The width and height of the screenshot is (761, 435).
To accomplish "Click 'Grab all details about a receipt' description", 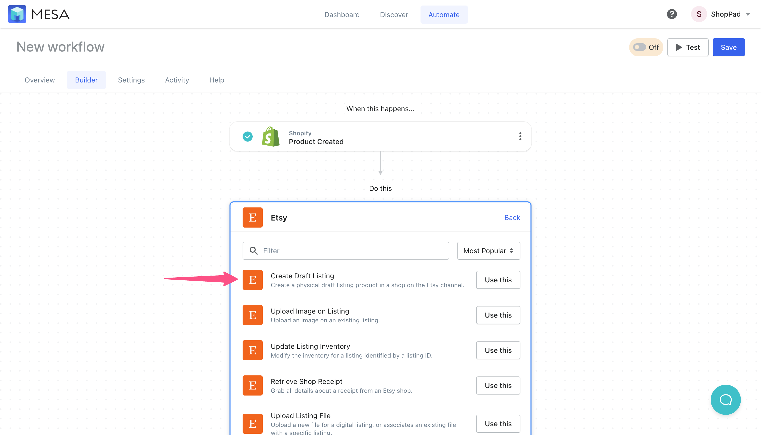I will coord(341,391).
